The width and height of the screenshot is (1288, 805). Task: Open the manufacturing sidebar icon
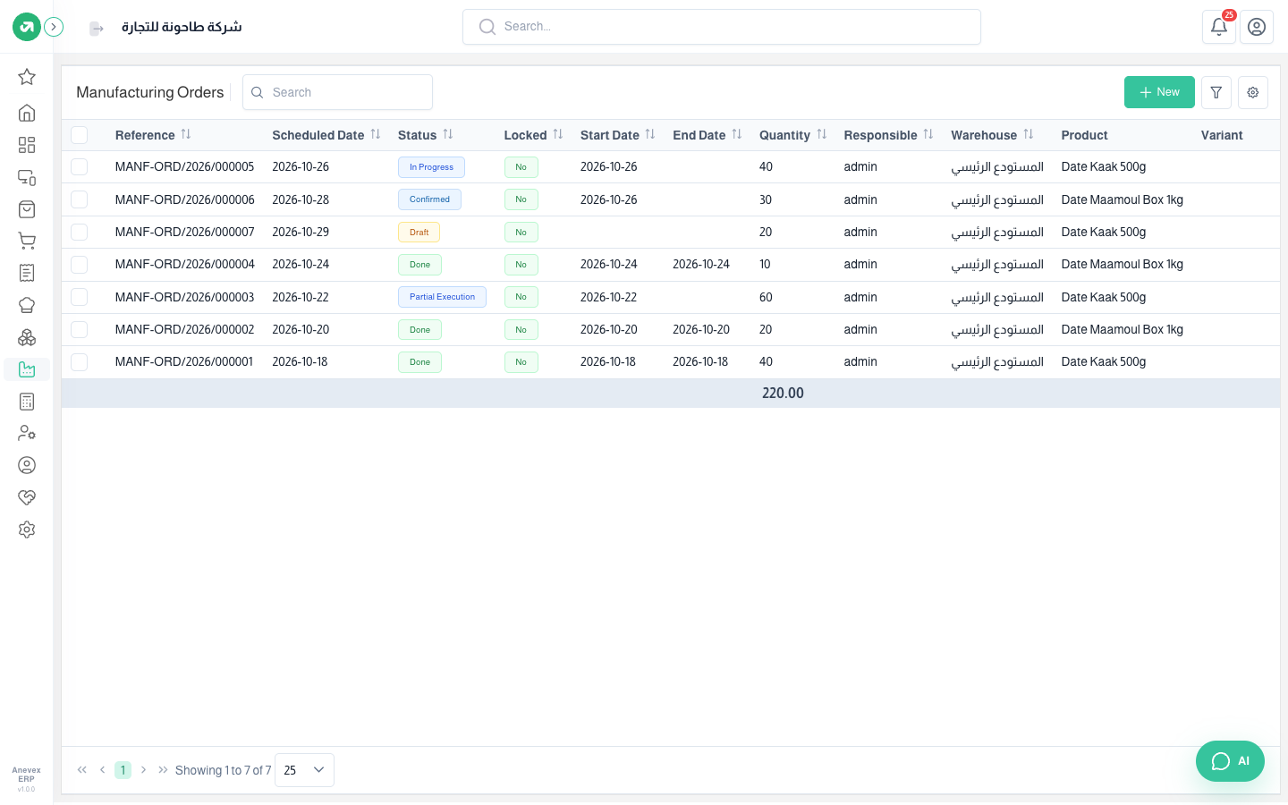[x=27, y=369]
